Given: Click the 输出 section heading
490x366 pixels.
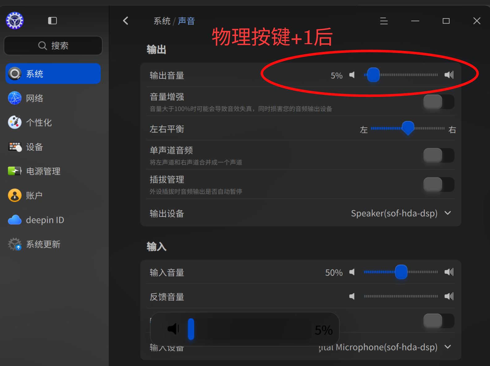Looking at the screenshot, I should tap(156, 50).
